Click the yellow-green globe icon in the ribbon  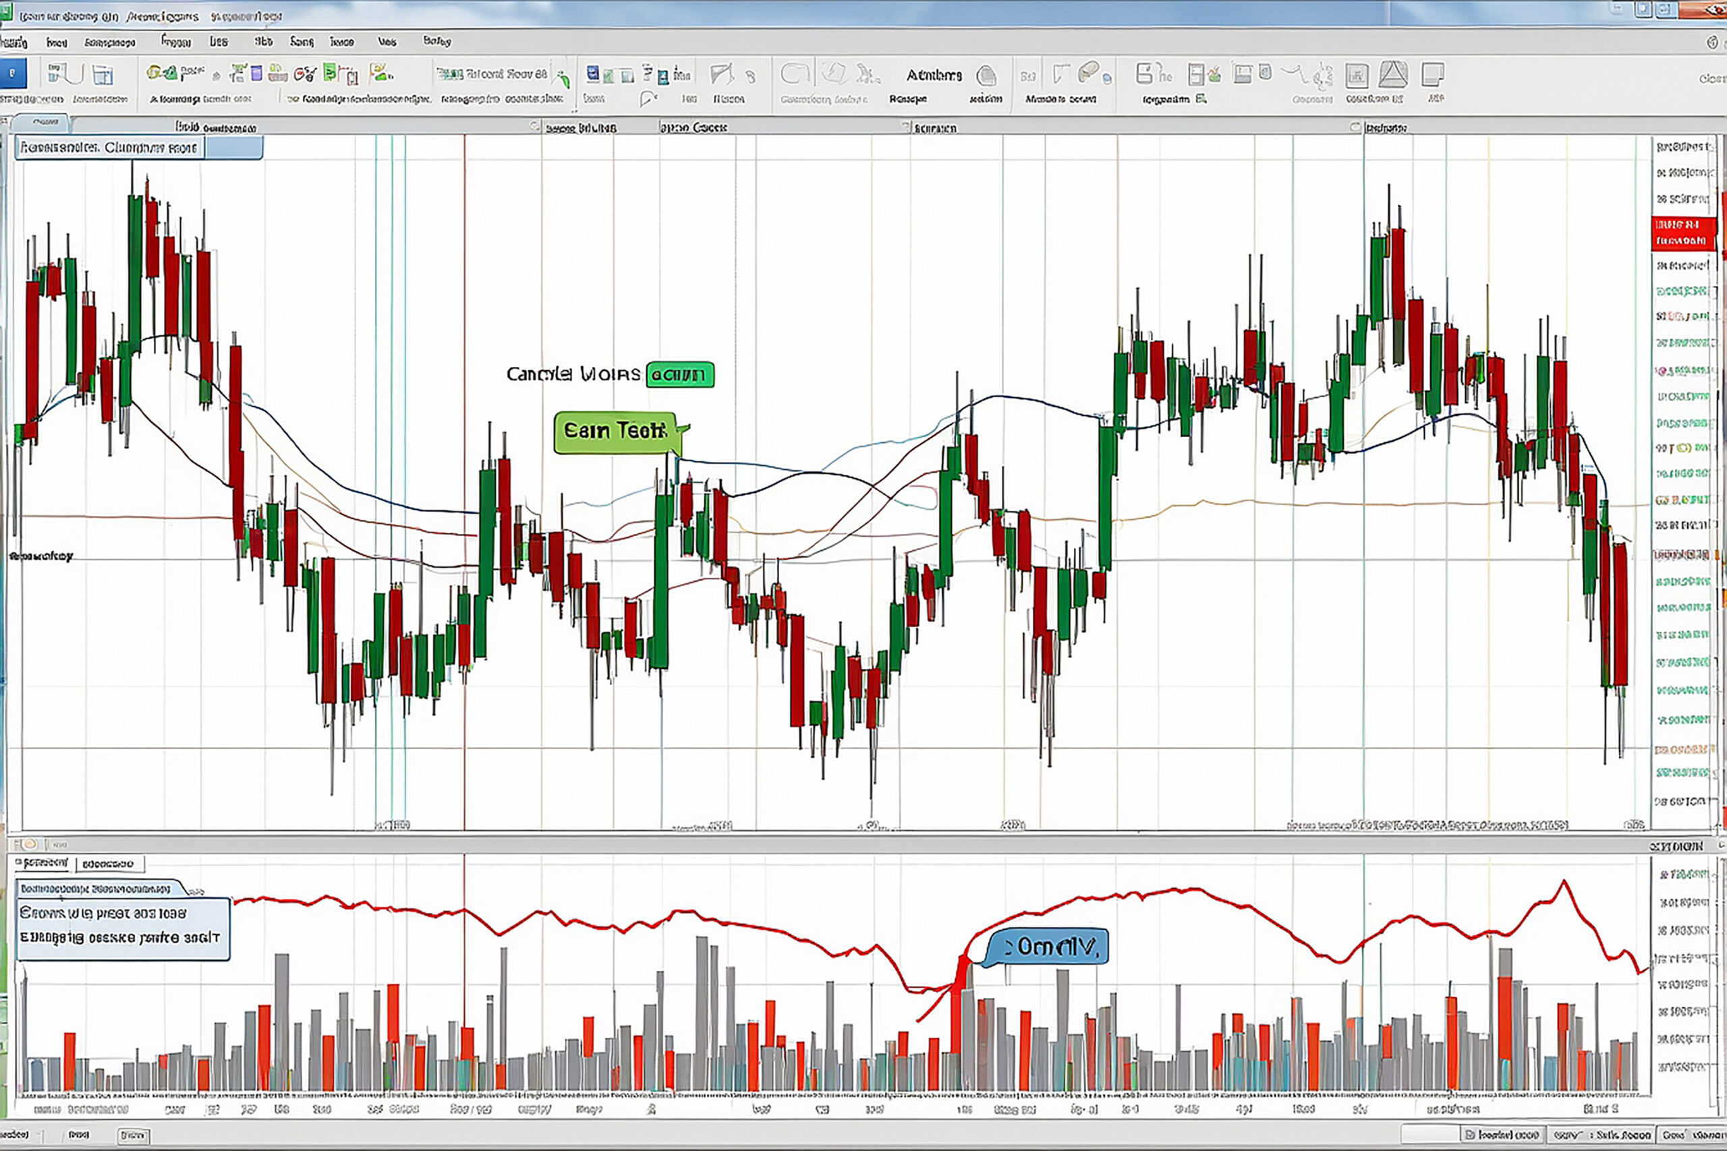click(x=153, y=72)
